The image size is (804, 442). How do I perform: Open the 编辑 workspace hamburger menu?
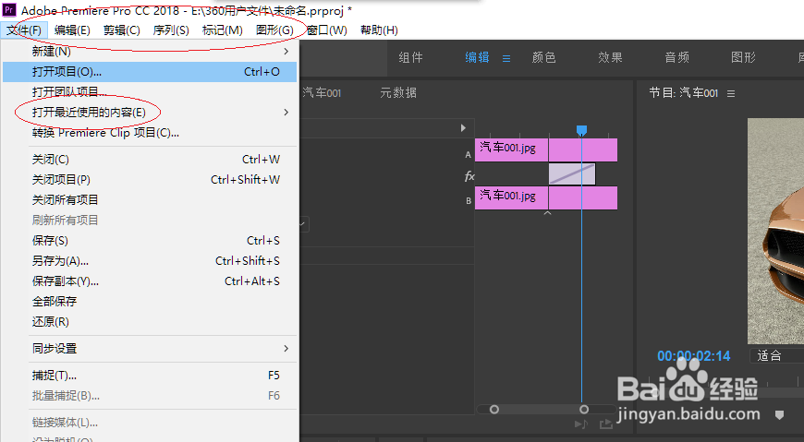pyautogui.click(x=506, y=58)
